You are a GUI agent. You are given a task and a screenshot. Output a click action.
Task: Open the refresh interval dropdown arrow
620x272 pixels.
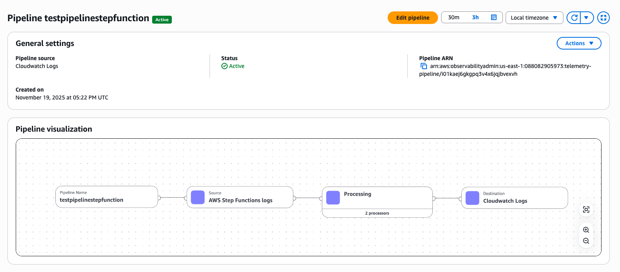pyautogui.click(x=586, y=18)
